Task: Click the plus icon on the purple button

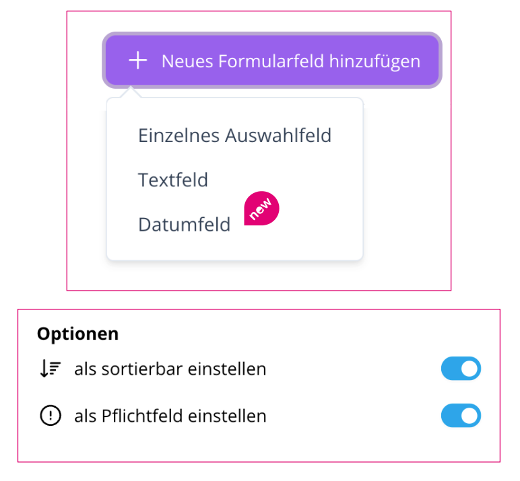Action: pos(137,61)
